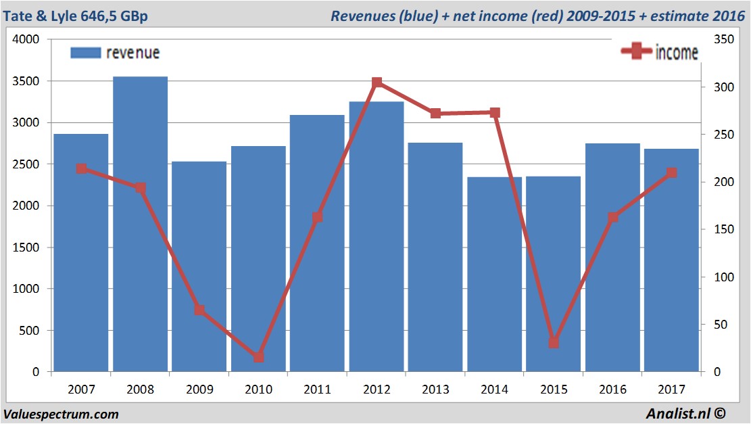
Task: Pick the 2014 income data point marker
Action: (x=495, y=112)
